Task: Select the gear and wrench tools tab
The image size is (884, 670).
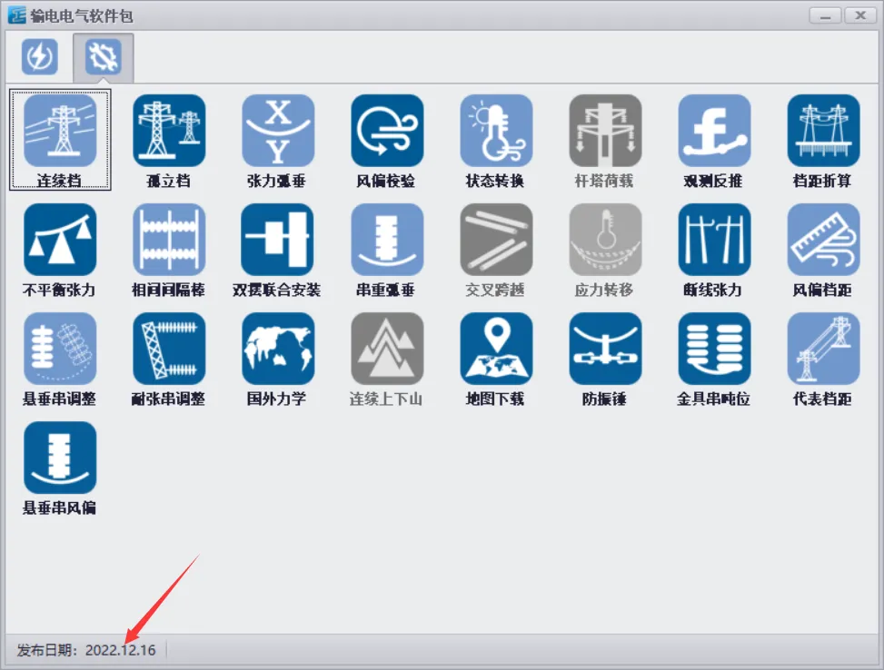Action: (104, 56)
